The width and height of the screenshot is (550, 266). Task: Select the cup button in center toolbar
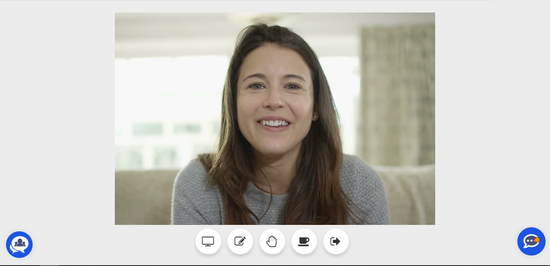coord(304,241)
